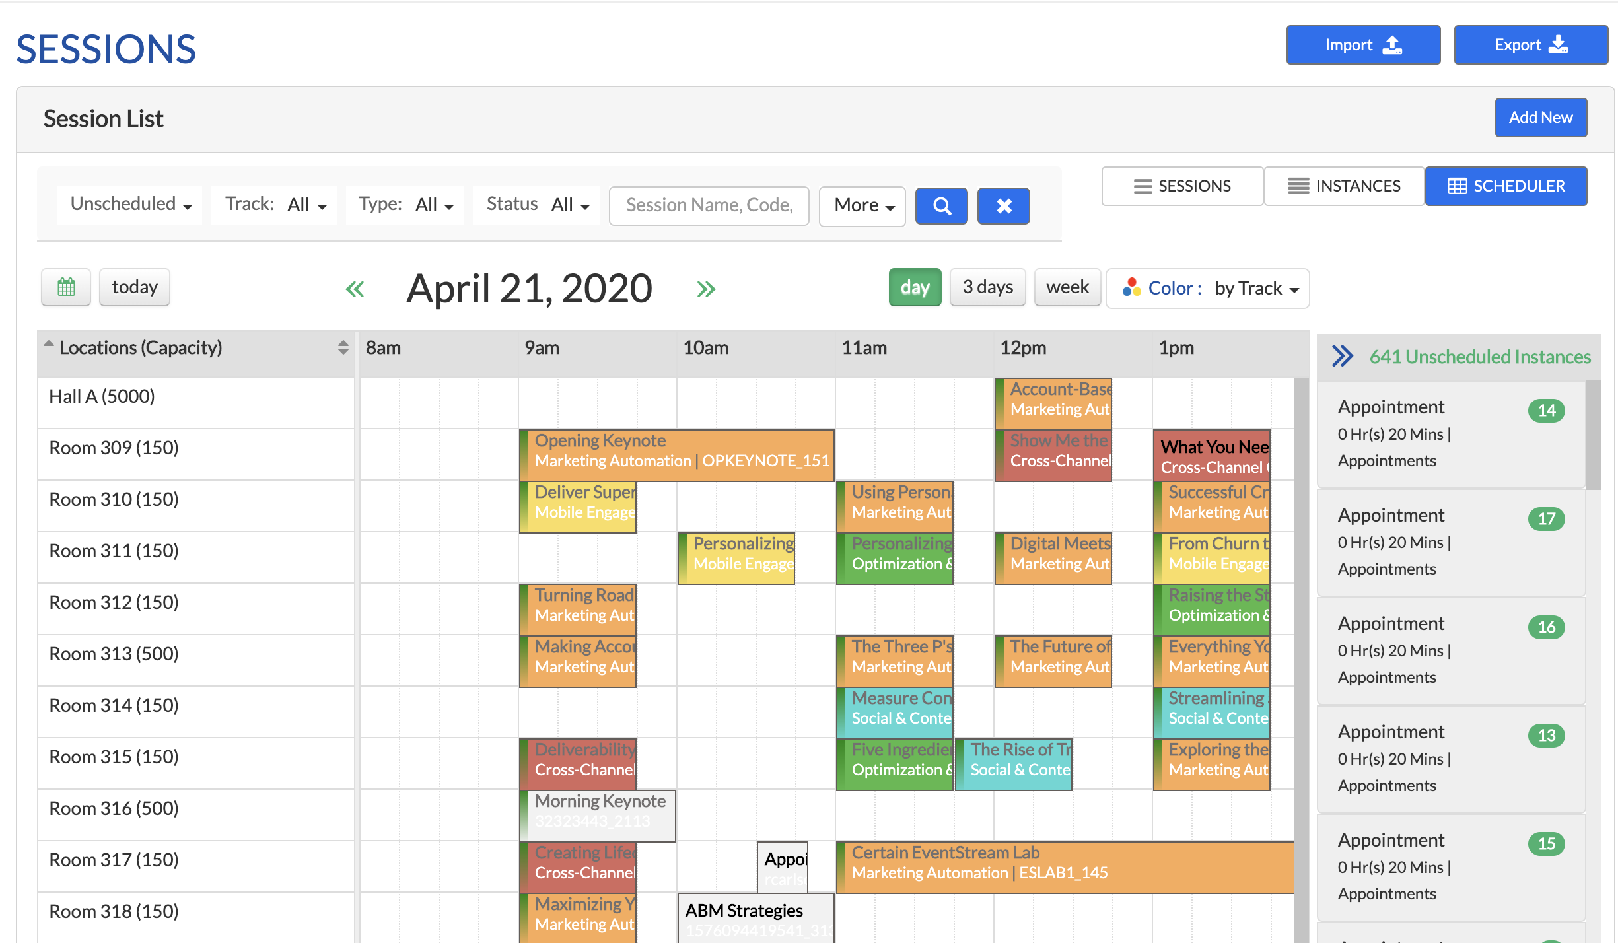Click the Export download button
The height and width of the screenshot is (943, 1618).
tap(1531, 45)
